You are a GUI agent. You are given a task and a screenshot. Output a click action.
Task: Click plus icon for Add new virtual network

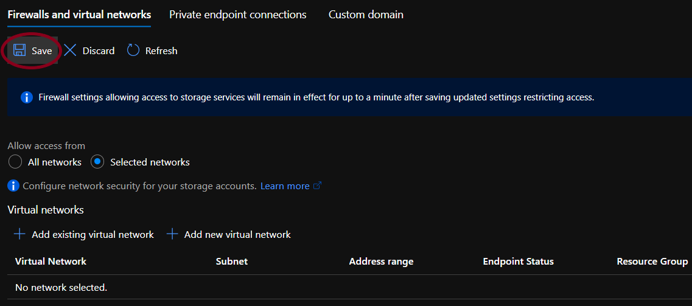pyautogui.click(x=172, y=234)
